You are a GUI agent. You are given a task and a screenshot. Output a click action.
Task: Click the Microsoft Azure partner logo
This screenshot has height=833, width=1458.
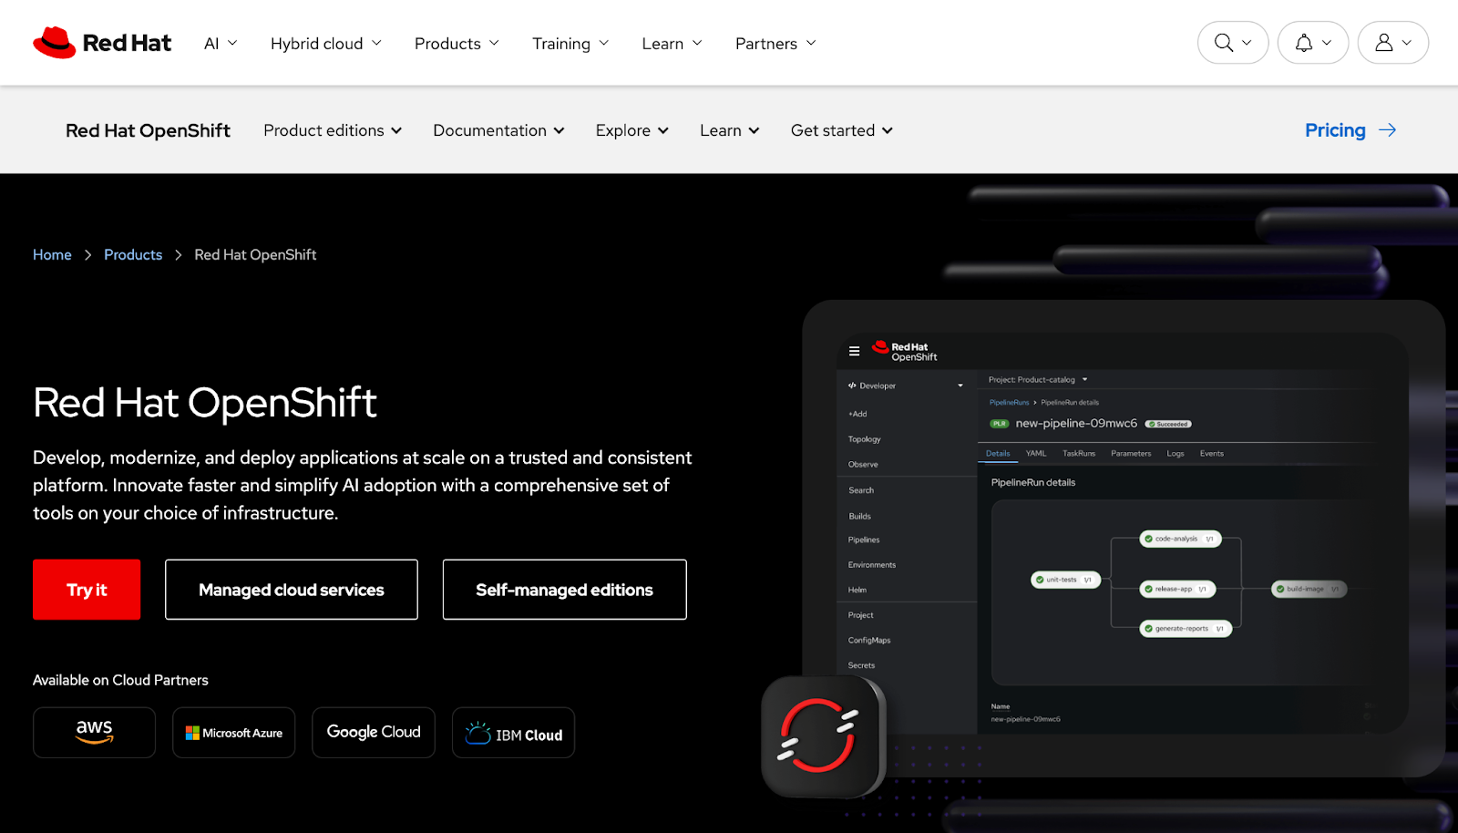(234, 733)
